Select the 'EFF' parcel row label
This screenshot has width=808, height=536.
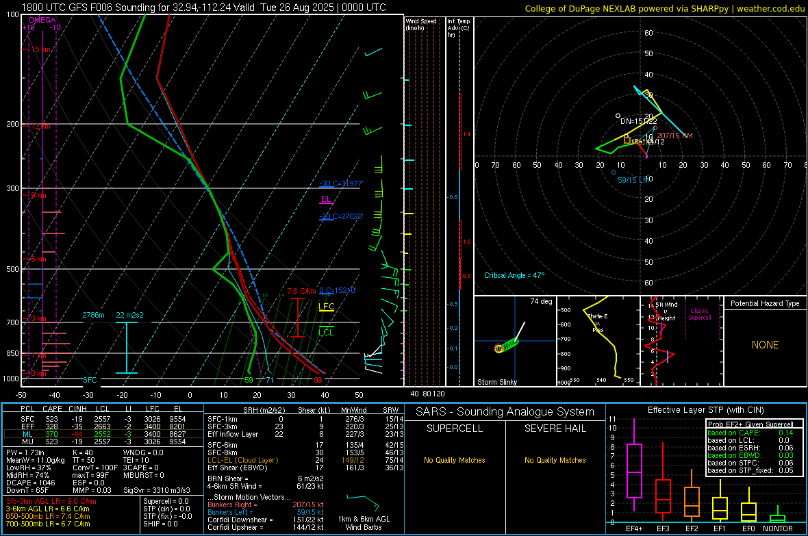click(28, 426)
